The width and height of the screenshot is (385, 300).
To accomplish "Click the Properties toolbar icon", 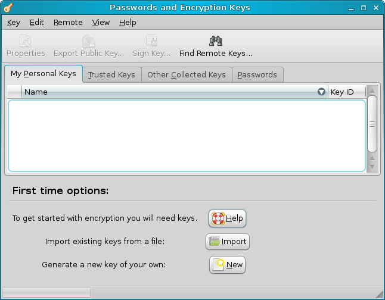I will click(26, 41).
